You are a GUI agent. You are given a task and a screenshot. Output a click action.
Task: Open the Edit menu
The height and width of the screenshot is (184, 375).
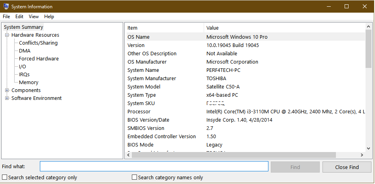pos(19,17)
